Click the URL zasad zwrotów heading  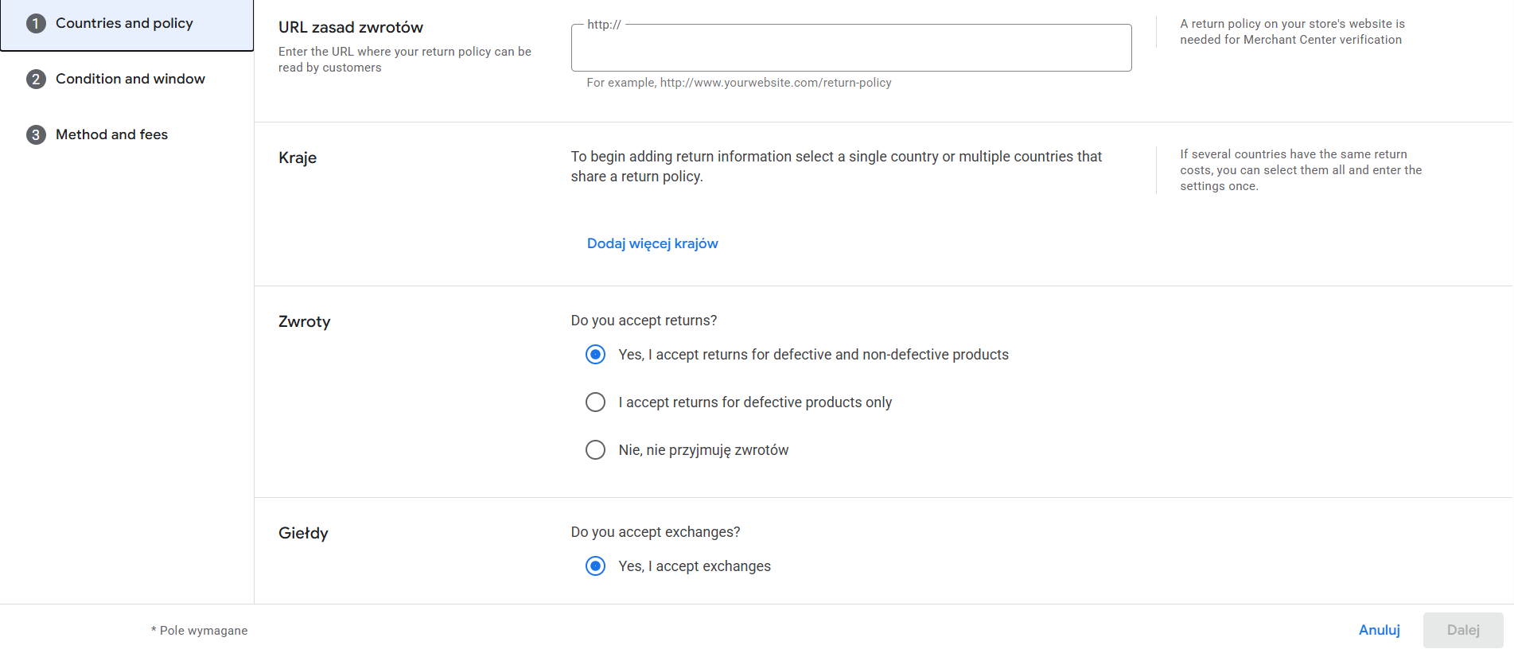click(x=351, y=27)
